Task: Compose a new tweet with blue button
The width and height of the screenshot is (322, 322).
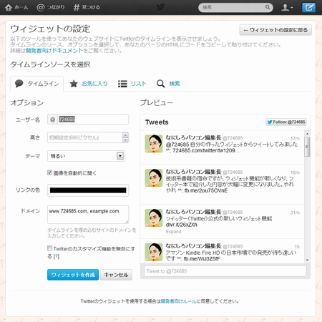Action: [309, 7]
